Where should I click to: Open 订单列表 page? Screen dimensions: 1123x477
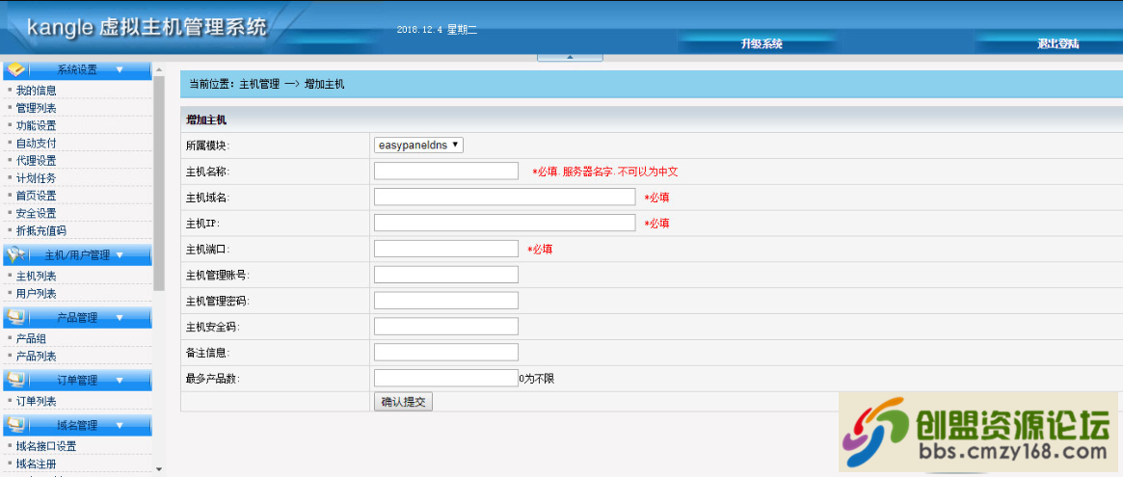36,401
